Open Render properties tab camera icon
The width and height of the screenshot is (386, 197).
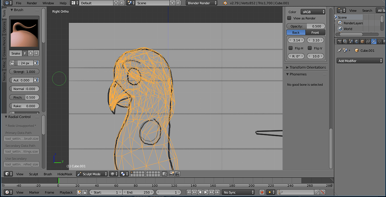point(340,42)
